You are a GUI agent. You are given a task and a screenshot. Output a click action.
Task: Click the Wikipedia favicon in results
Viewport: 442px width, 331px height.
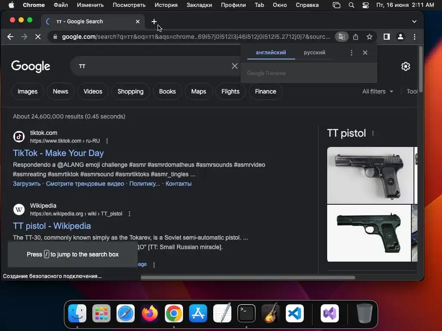click(19, 210)
